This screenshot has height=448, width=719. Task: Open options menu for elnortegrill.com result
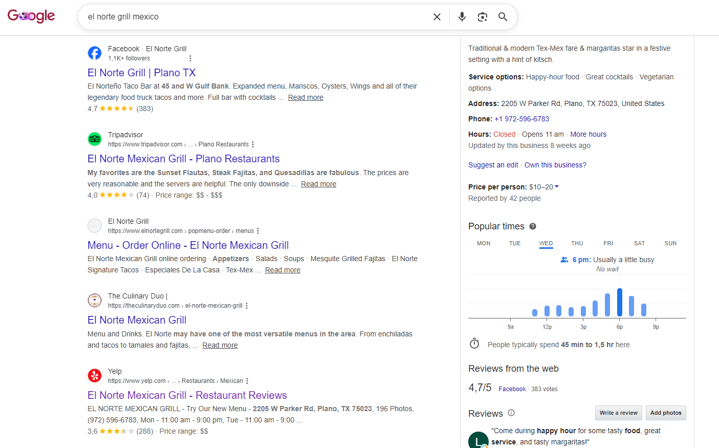(258, 231)
